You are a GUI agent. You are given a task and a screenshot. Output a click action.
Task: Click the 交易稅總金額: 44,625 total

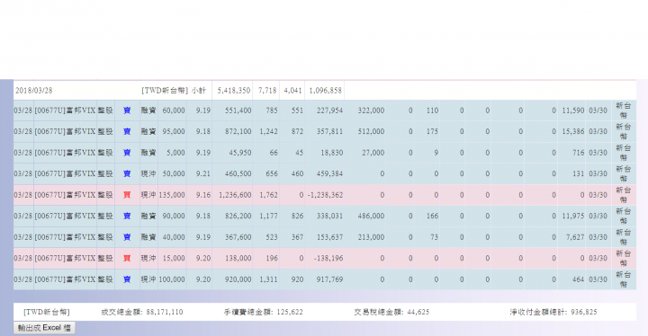pyautogui.click(x=391, y=312)
